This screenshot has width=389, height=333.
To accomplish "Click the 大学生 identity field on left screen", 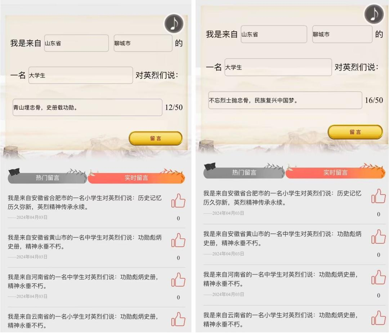I will click(x=81, y=75).
